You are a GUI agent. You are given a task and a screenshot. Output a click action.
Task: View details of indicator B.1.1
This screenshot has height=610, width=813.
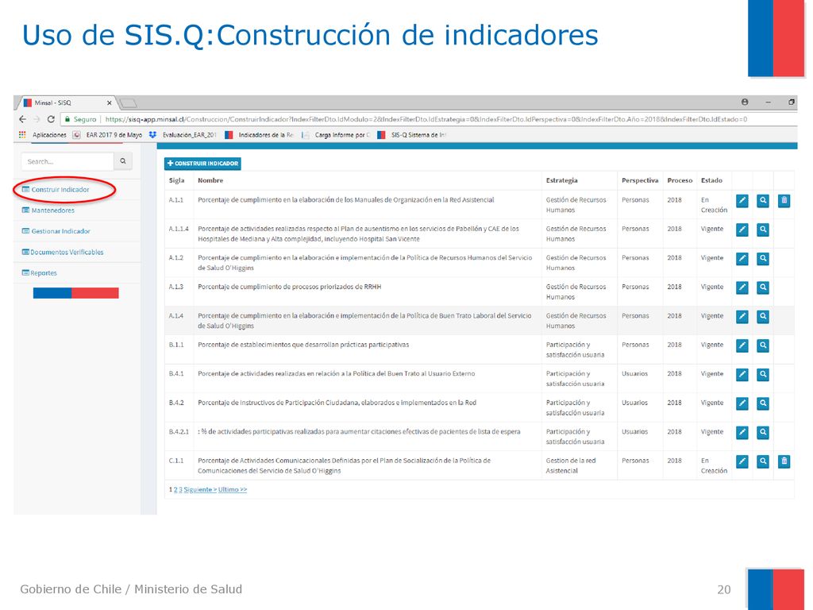(763, 346)
